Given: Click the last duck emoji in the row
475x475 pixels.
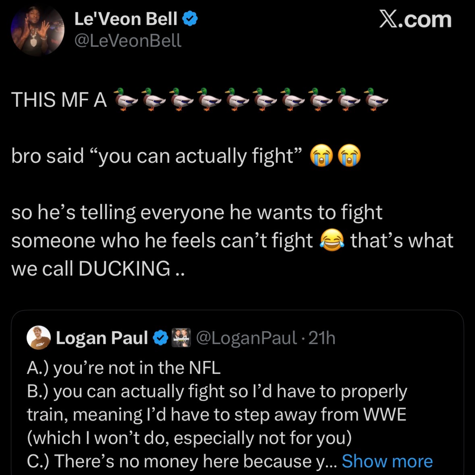Looking at the screenshot, I should (x=376, y=99).
